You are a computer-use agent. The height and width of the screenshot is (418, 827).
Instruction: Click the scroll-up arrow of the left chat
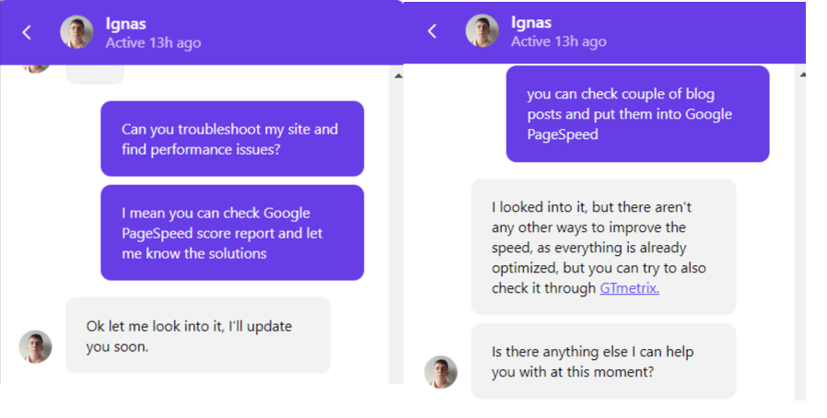398,76
